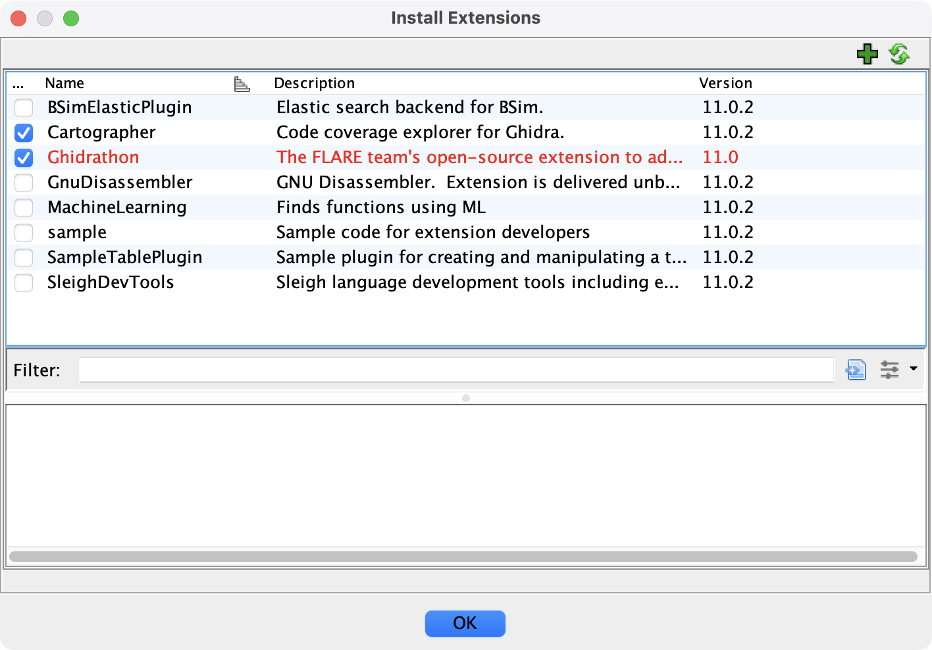Click the green plus Add extension icon
This screenshot has width=932, height=650.
[867, 54]
